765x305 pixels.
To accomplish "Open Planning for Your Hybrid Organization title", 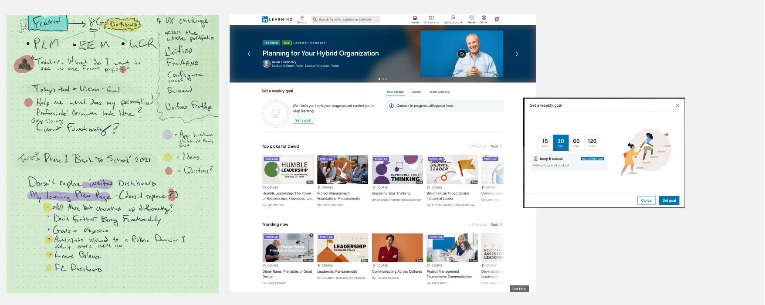I will (320, 53).
